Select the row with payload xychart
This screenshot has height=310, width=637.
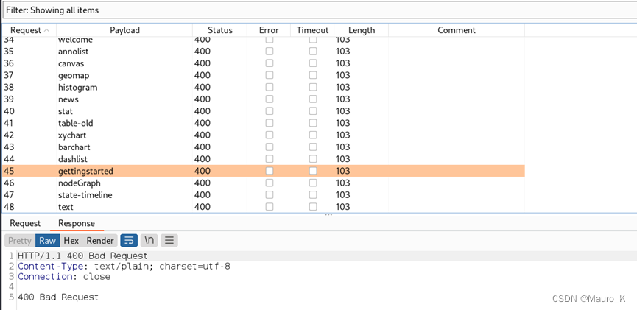click(x=263, y=135)
